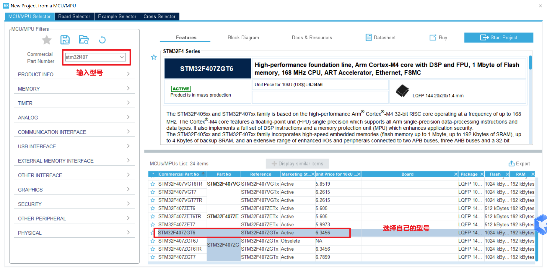Open the Cross Selector tab
This screenshot has width=547, height=271.
(159, 17)
